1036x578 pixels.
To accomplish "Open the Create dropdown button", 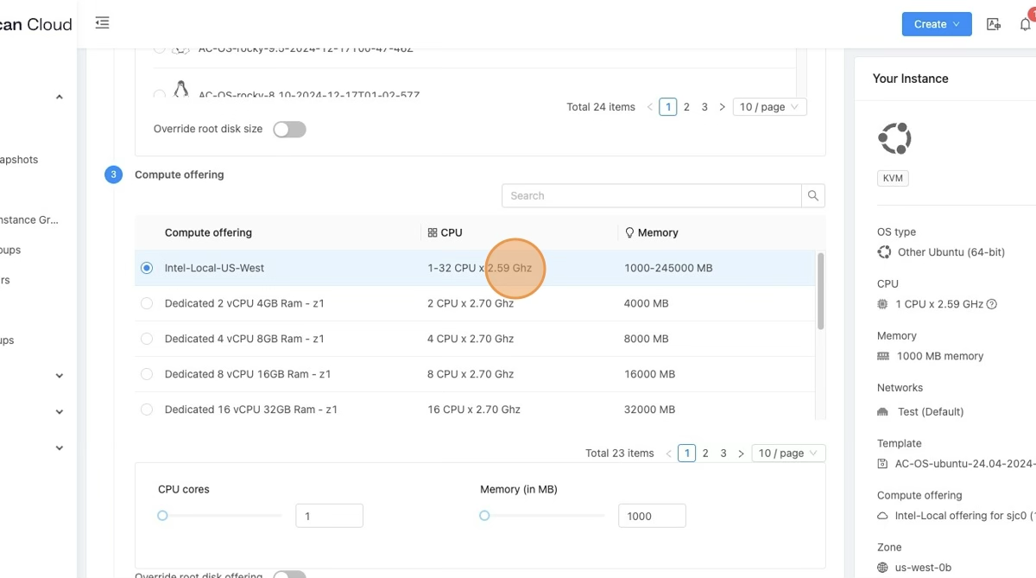I will tap(937, 24).
